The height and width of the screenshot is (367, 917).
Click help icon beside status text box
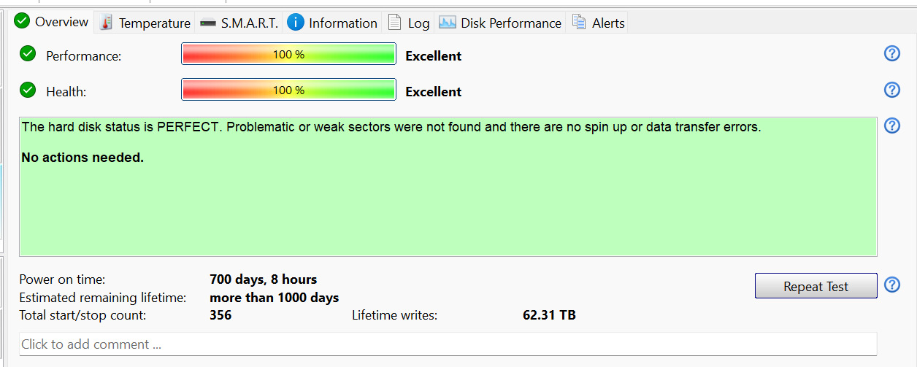(x=891, y=125)
